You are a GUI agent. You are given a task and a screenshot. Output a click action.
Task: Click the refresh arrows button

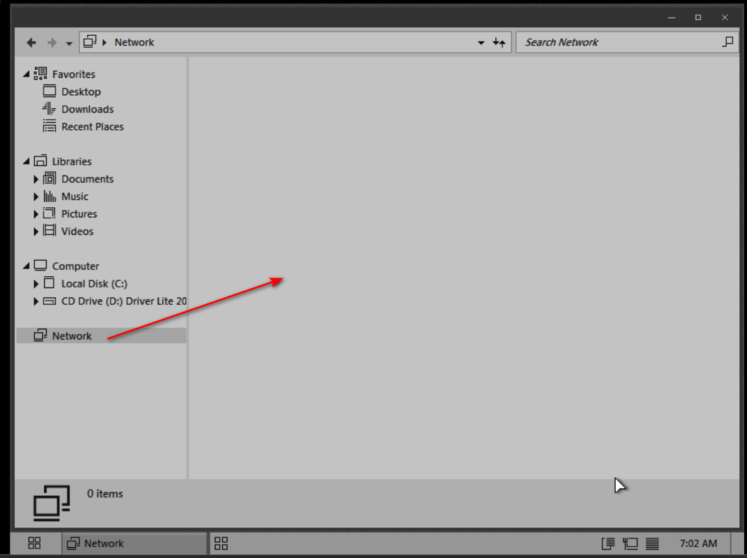(499, 43)
